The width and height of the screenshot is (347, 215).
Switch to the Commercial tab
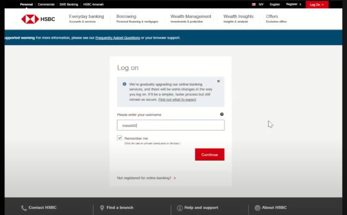pos(46,4)
